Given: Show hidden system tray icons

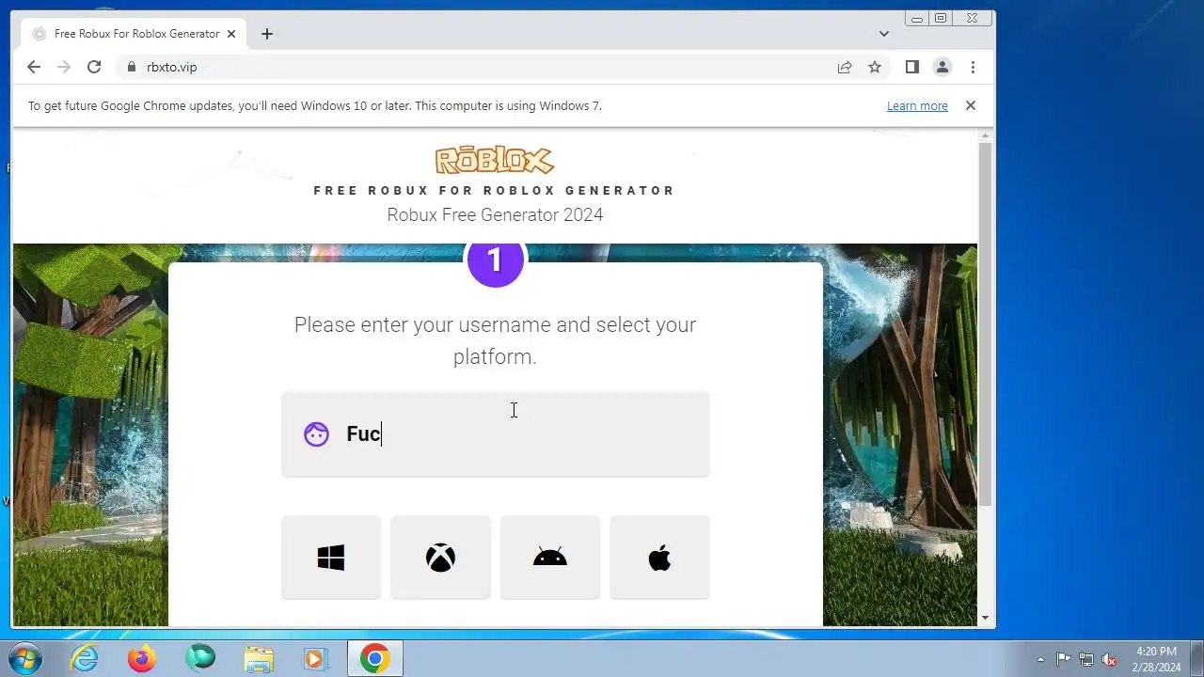Looking at the screenshot, I should (1040, 659).
